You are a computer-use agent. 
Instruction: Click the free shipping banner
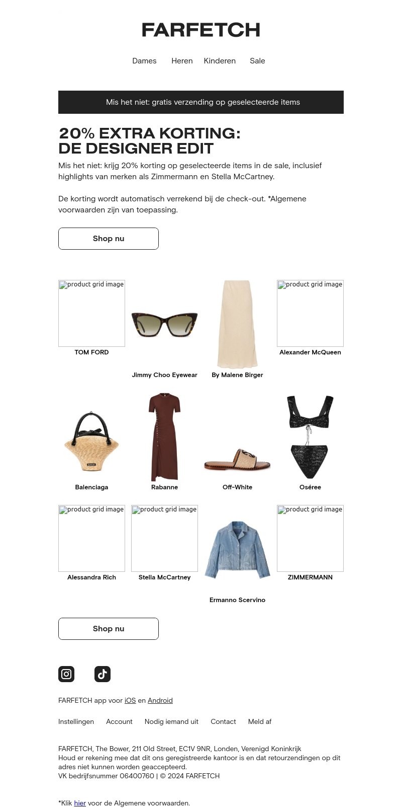pos(201,102)
